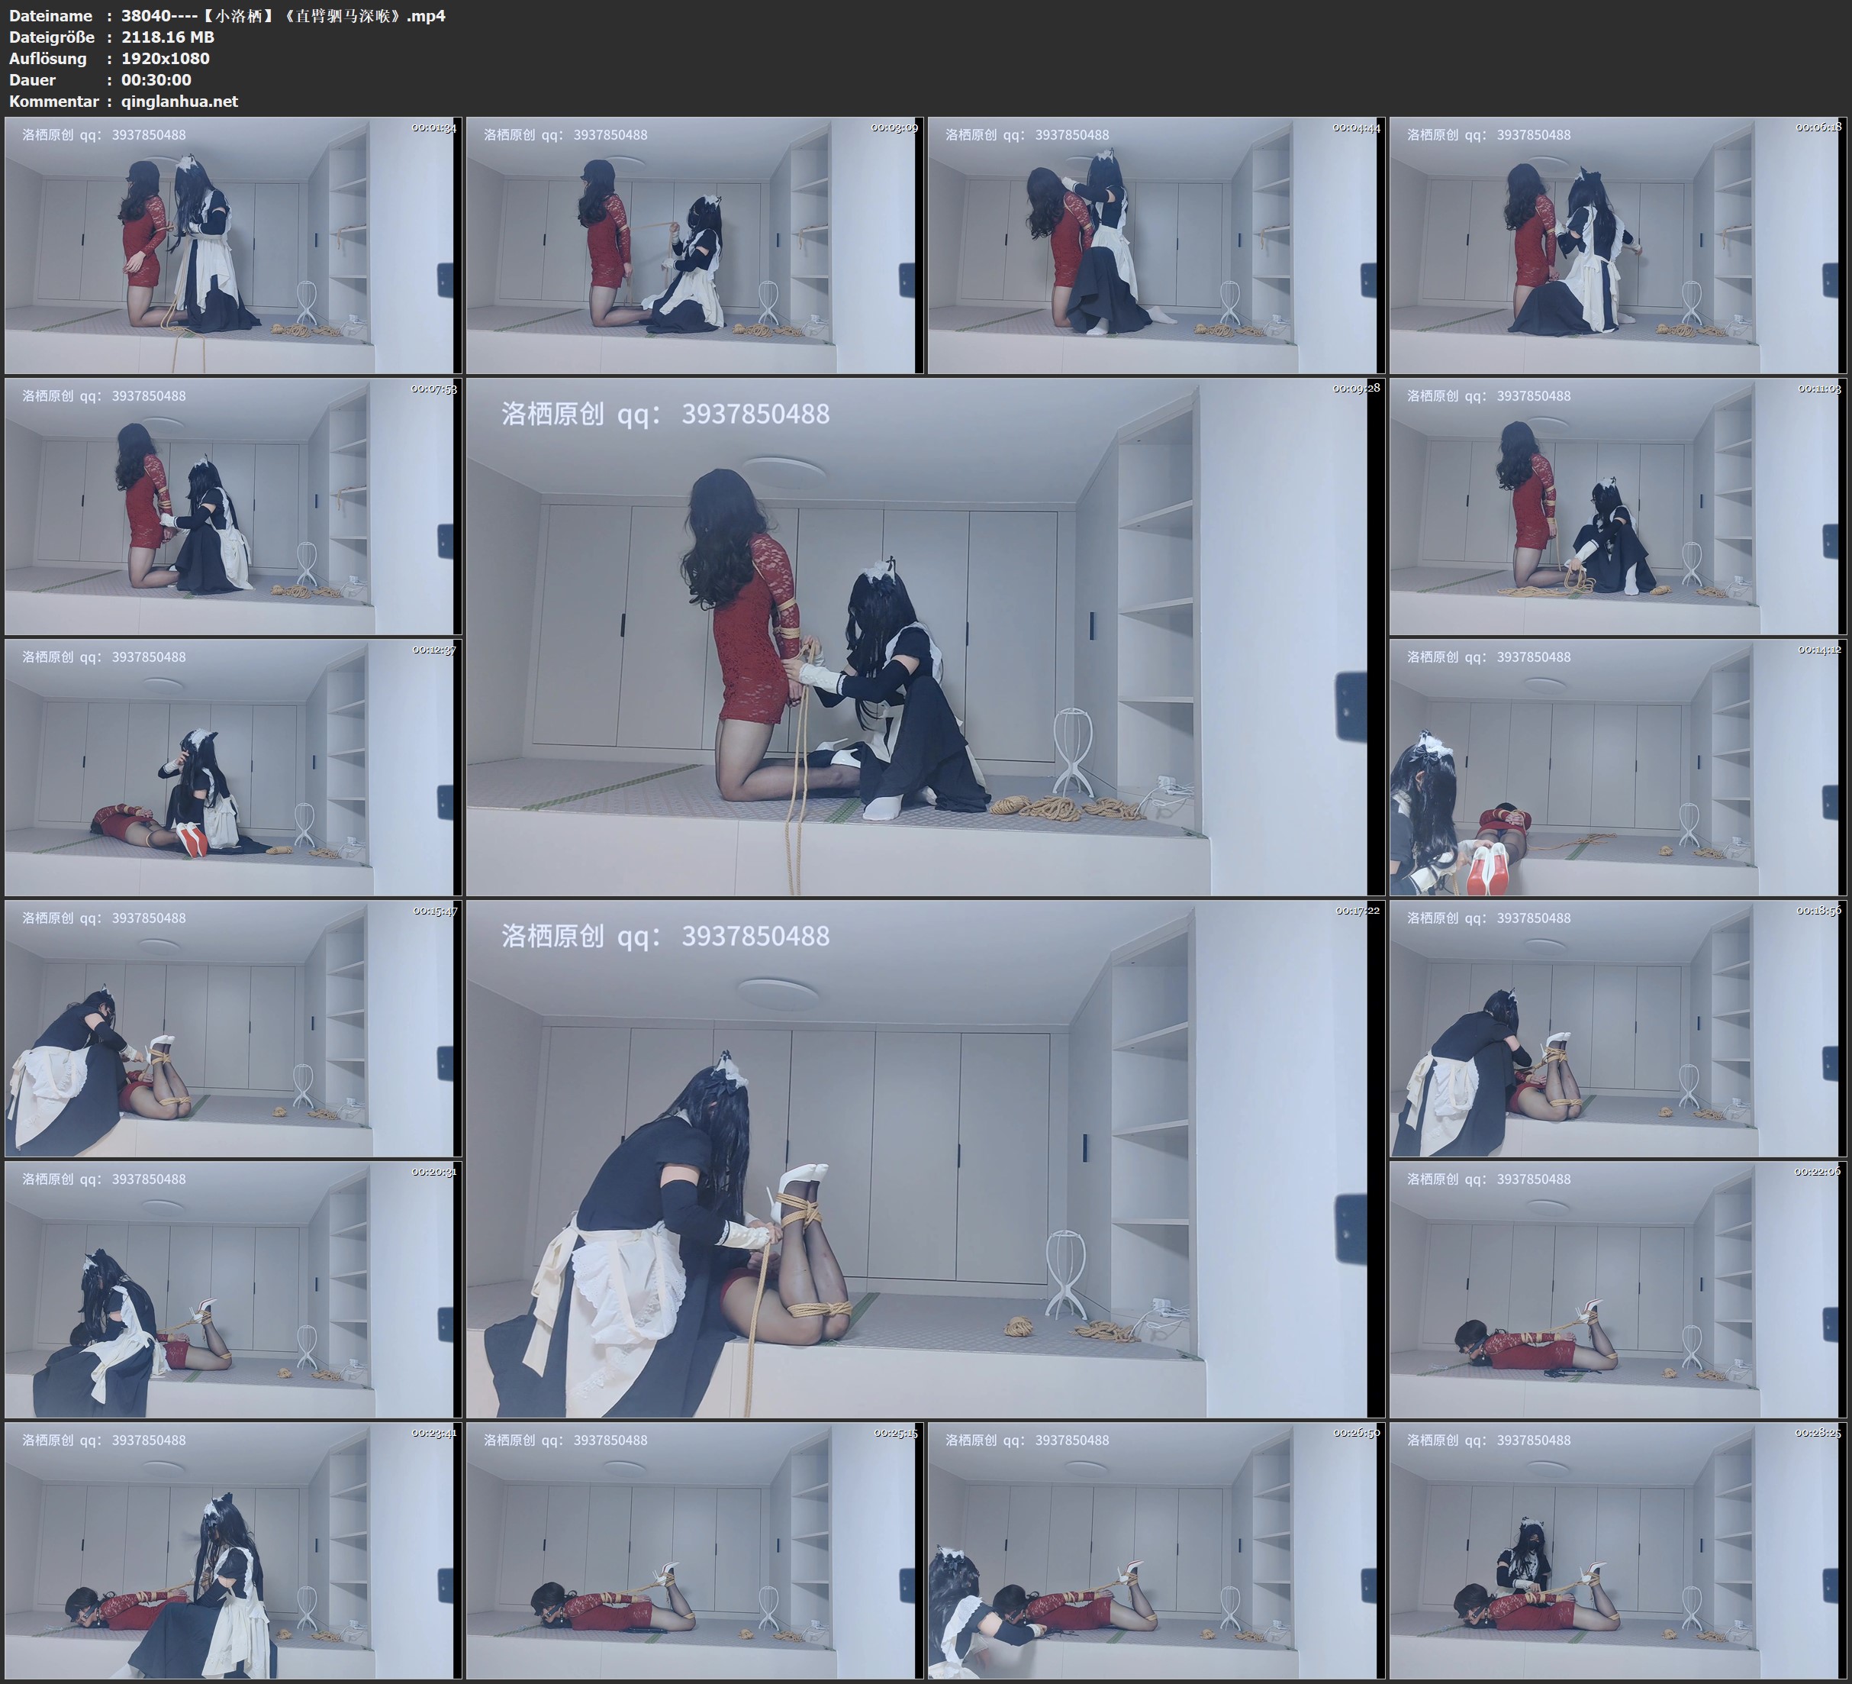Click the thumbnail timestamped 00:06:18
Image resolution: width=1852 pixels, height=1684 pixels.
pyautogui.click(x=1617, y=246)
